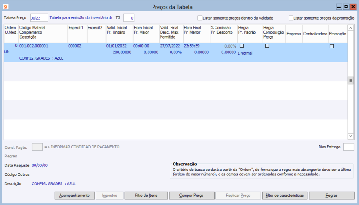Toggle Regra Composição Preço checkbox in row

coord(267,46)
